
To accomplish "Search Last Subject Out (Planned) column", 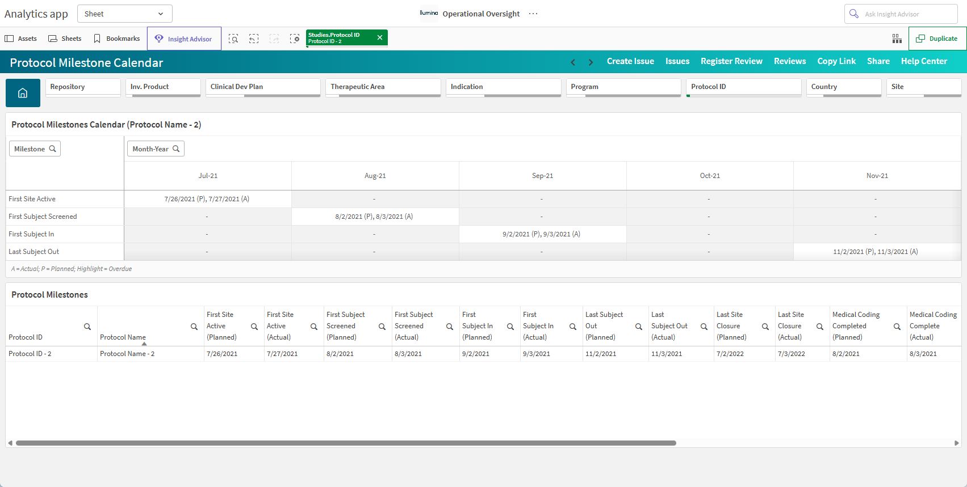I will click(639, 327).
